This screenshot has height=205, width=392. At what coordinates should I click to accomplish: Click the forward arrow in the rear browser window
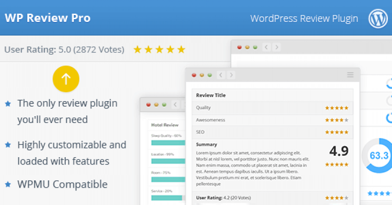pyautogui.click(x=277, y=47)
